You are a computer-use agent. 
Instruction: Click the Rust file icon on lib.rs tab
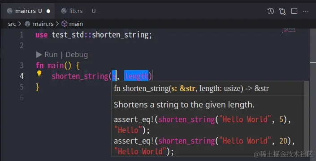click(x=64, y=11)
